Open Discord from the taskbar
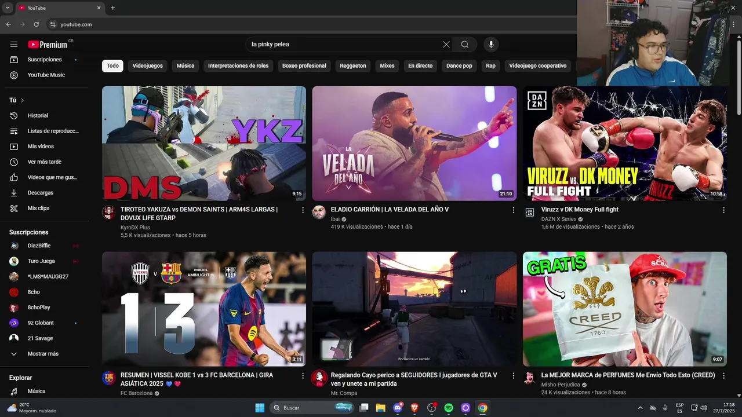 pyautogui.click(x=398, y=408)
